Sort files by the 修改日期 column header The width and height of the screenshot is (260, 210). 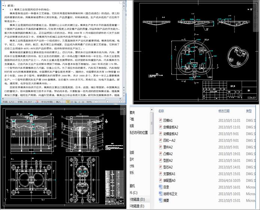click(x=224, y=111)
